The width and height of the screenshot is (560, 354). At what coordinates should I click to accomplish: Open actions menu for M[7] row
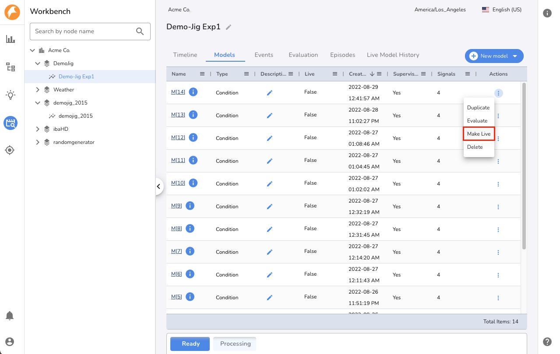coord(498,252)
